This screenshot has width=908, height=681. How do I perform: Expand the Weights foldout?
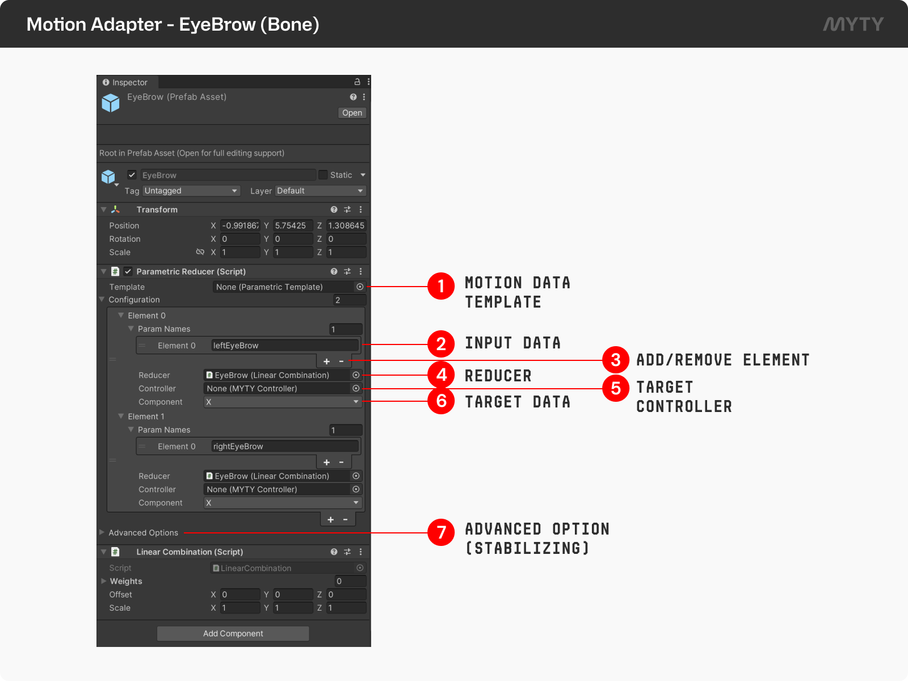pyautogui.click(x=104, y=581)
